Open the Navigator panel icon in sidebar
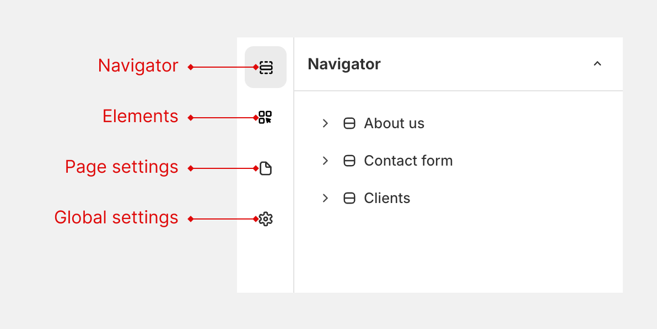657x329 pixels. coord(266,67)
